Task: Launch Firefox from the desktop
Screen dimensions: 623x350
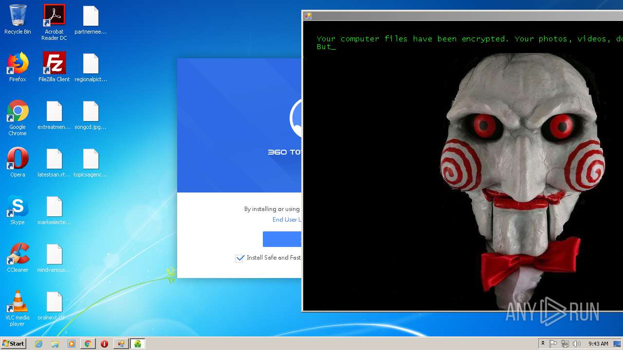Action: click(18, 67)
